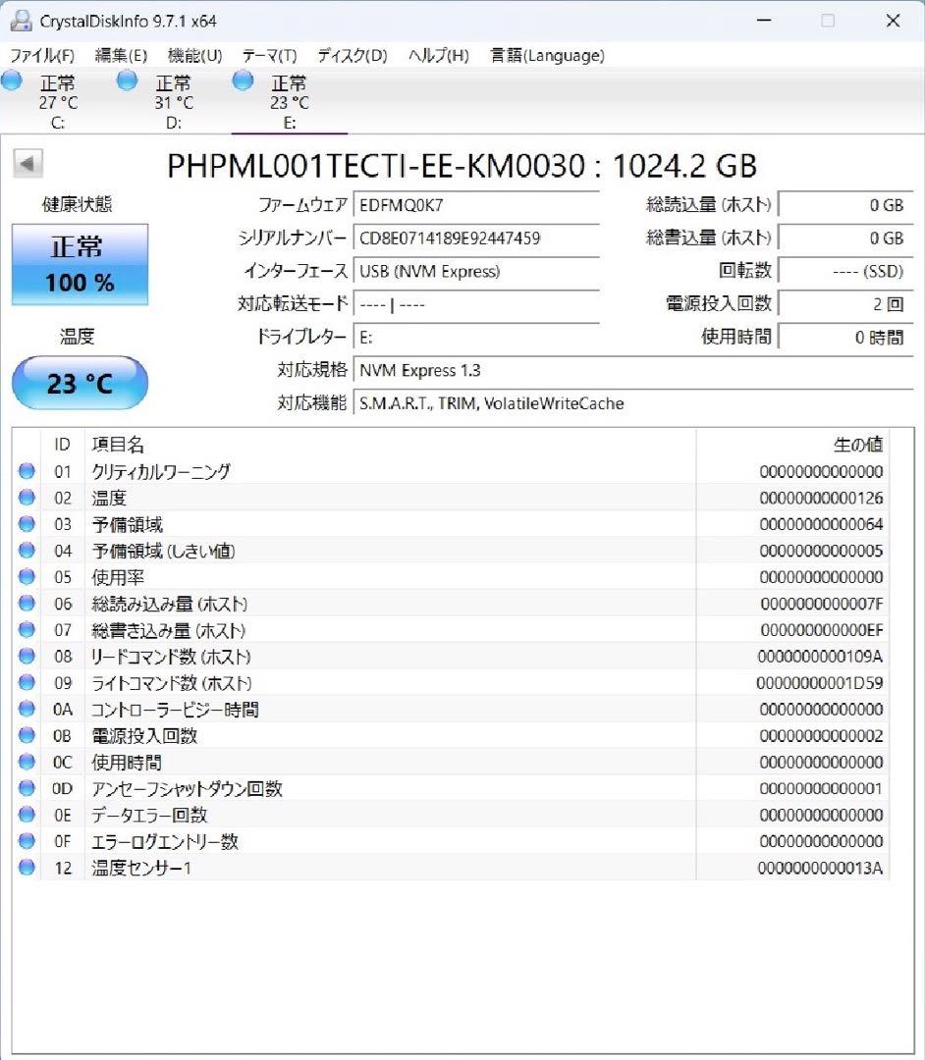Click status orb of ID 0C 使用時間 row
This screenshot has height=1060, width=925.
(27, 762)
